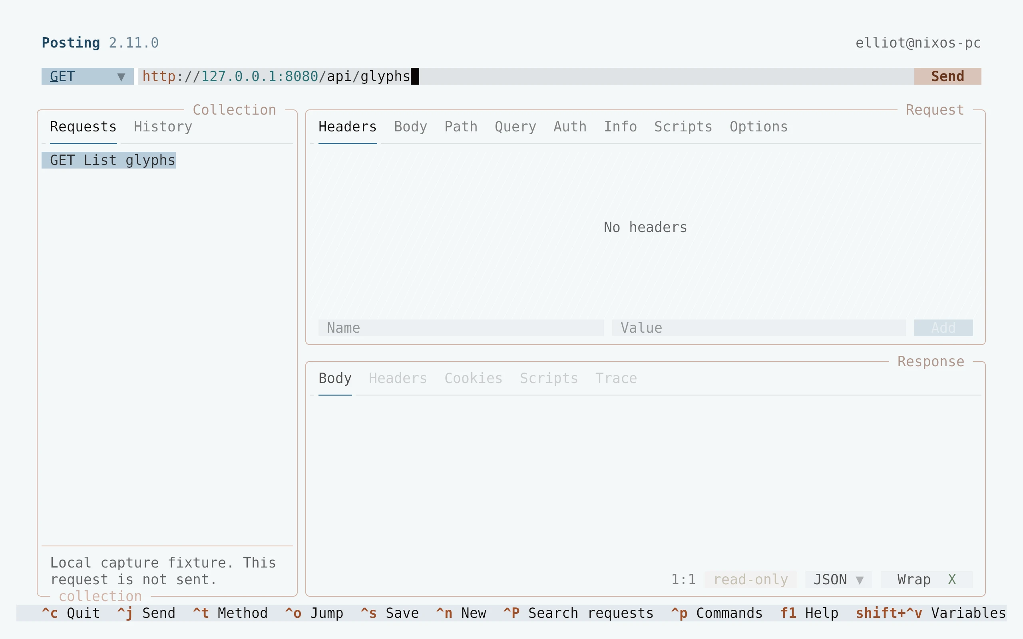Click ^t Method in the footer
This screenshot has height=639, width=1023.
pos(230,613)
